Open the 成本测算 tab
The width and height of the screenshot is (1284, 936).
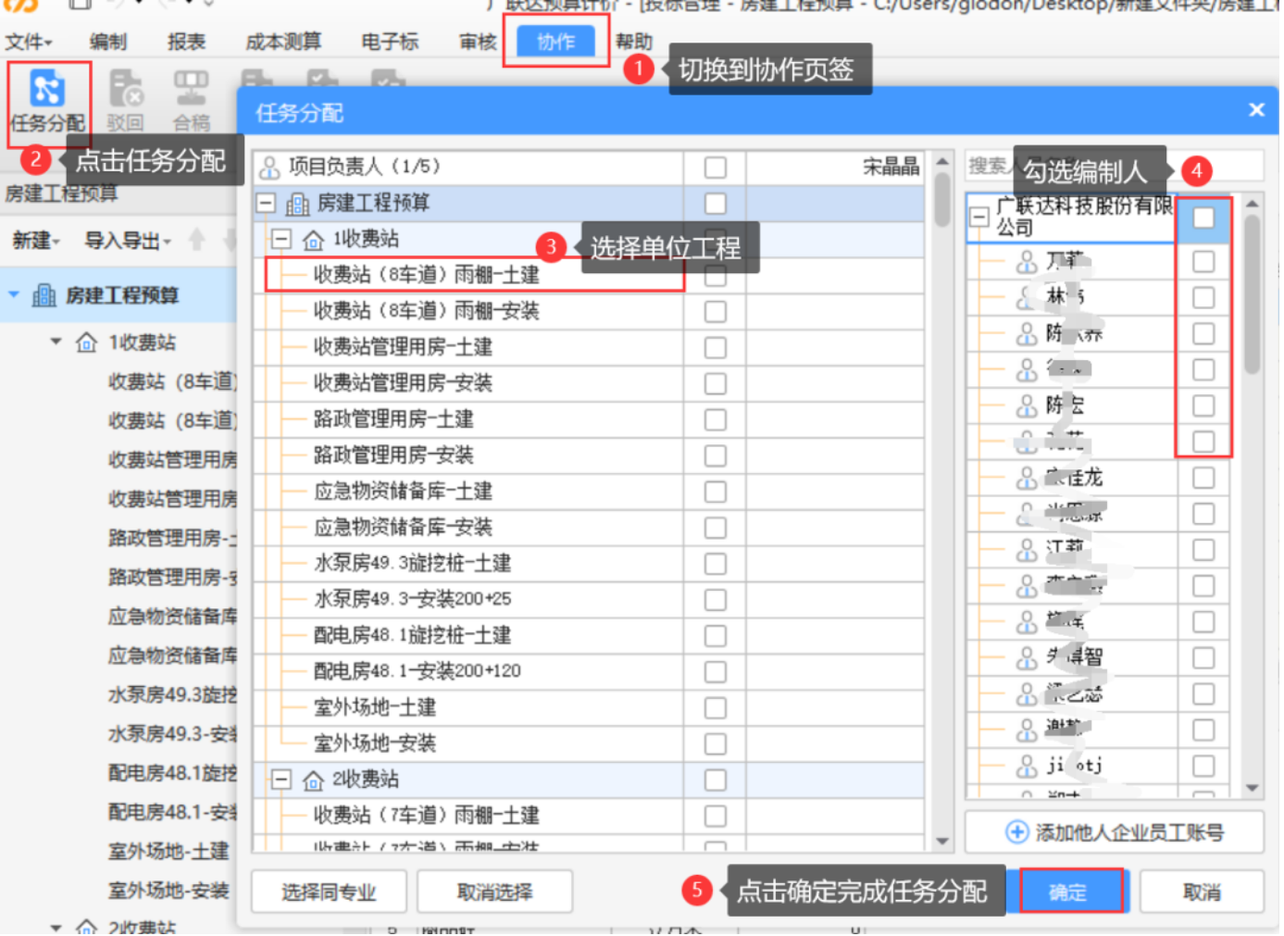tap(283, 42)
